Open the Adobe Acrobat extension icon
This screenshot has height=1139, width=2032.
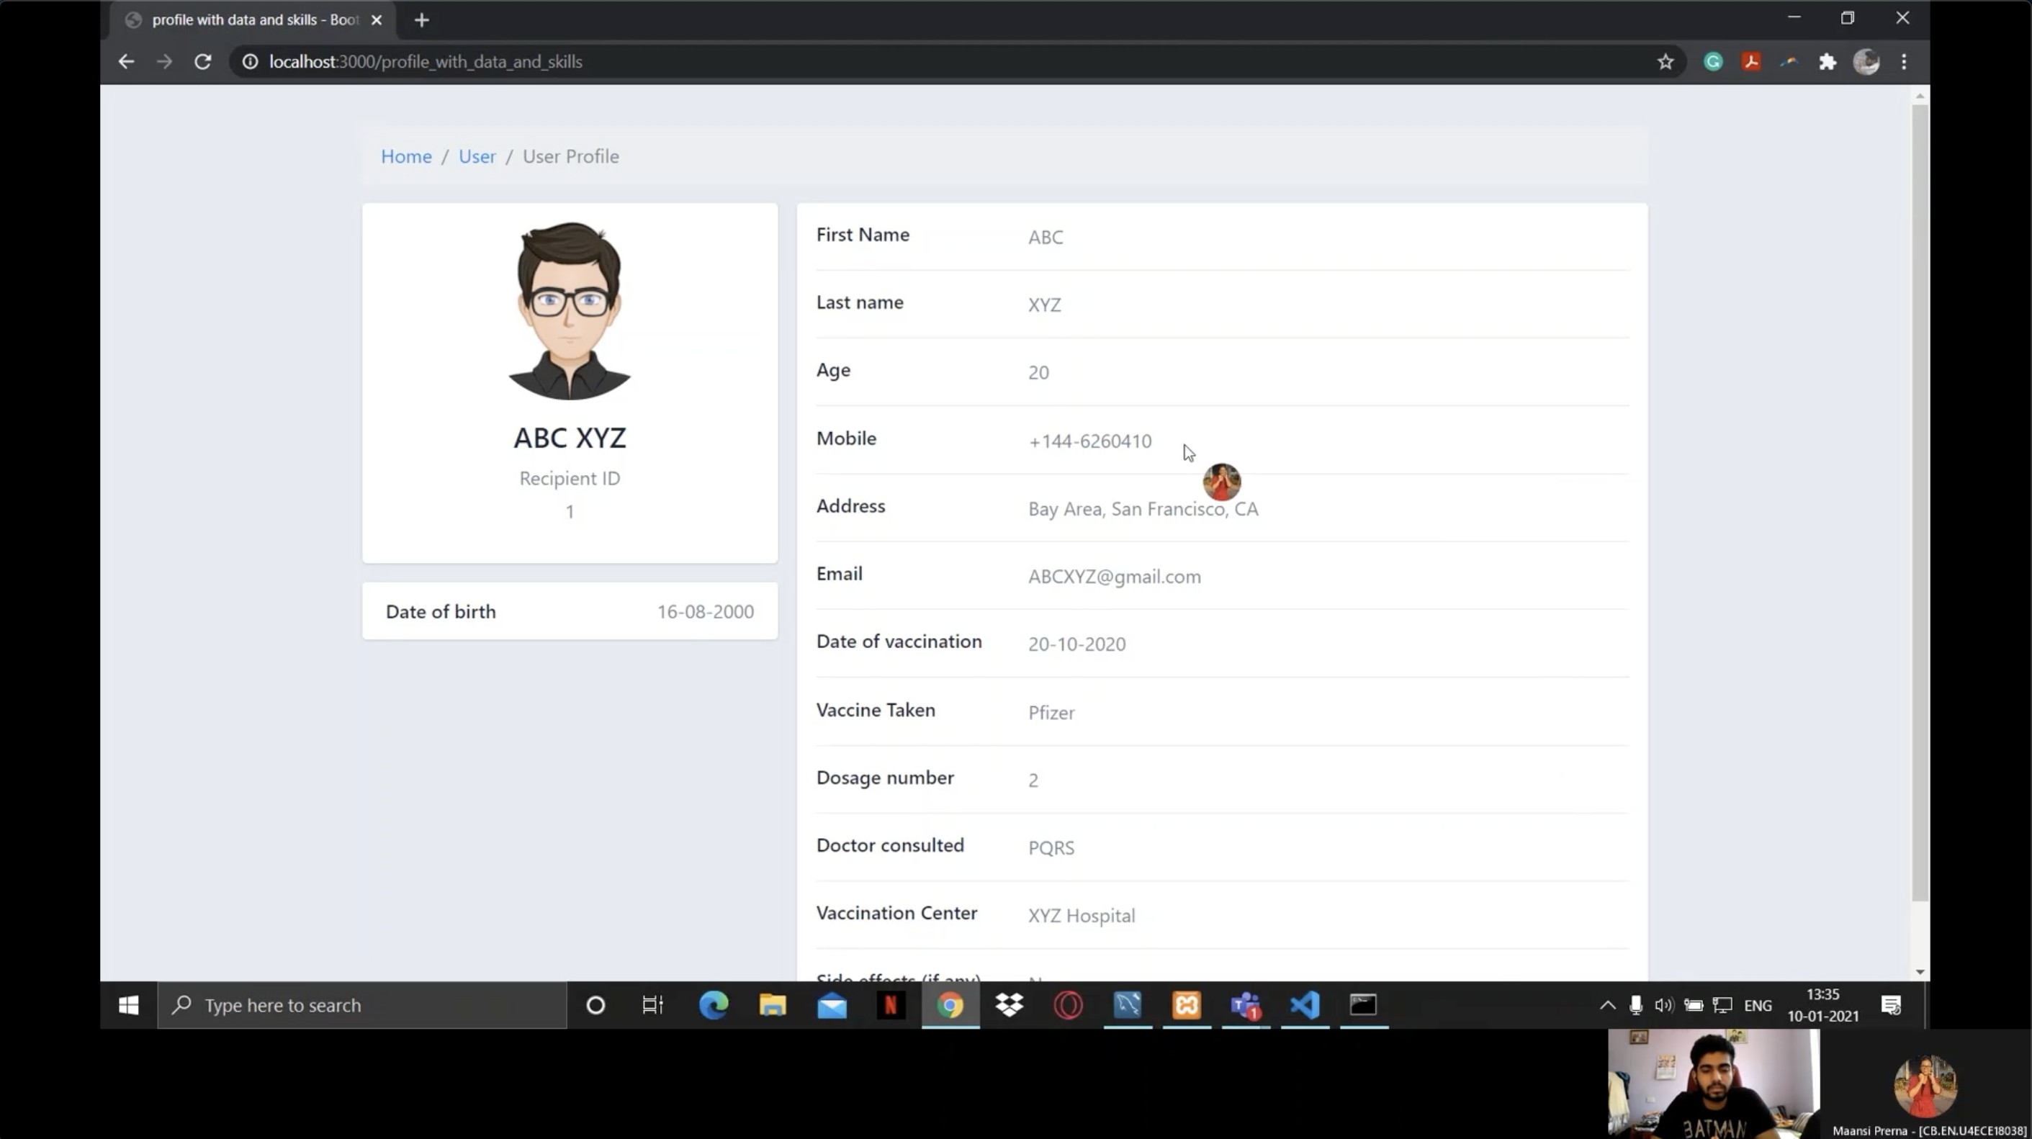click(x=1751, y=61)
